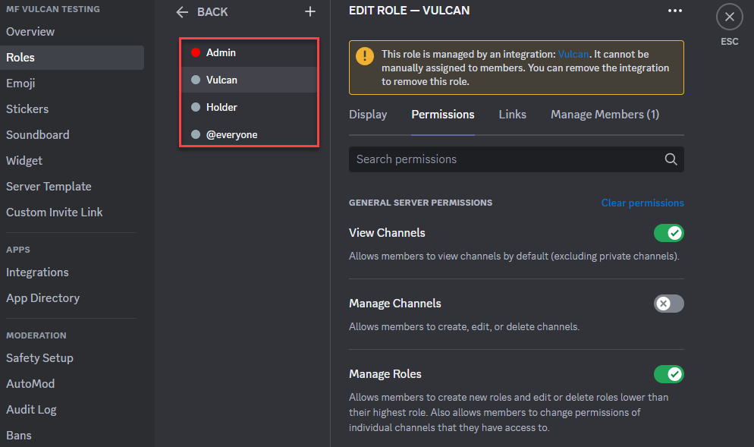Select the Holder role
This screenshot has width=754, height=447.
[249, 107]
